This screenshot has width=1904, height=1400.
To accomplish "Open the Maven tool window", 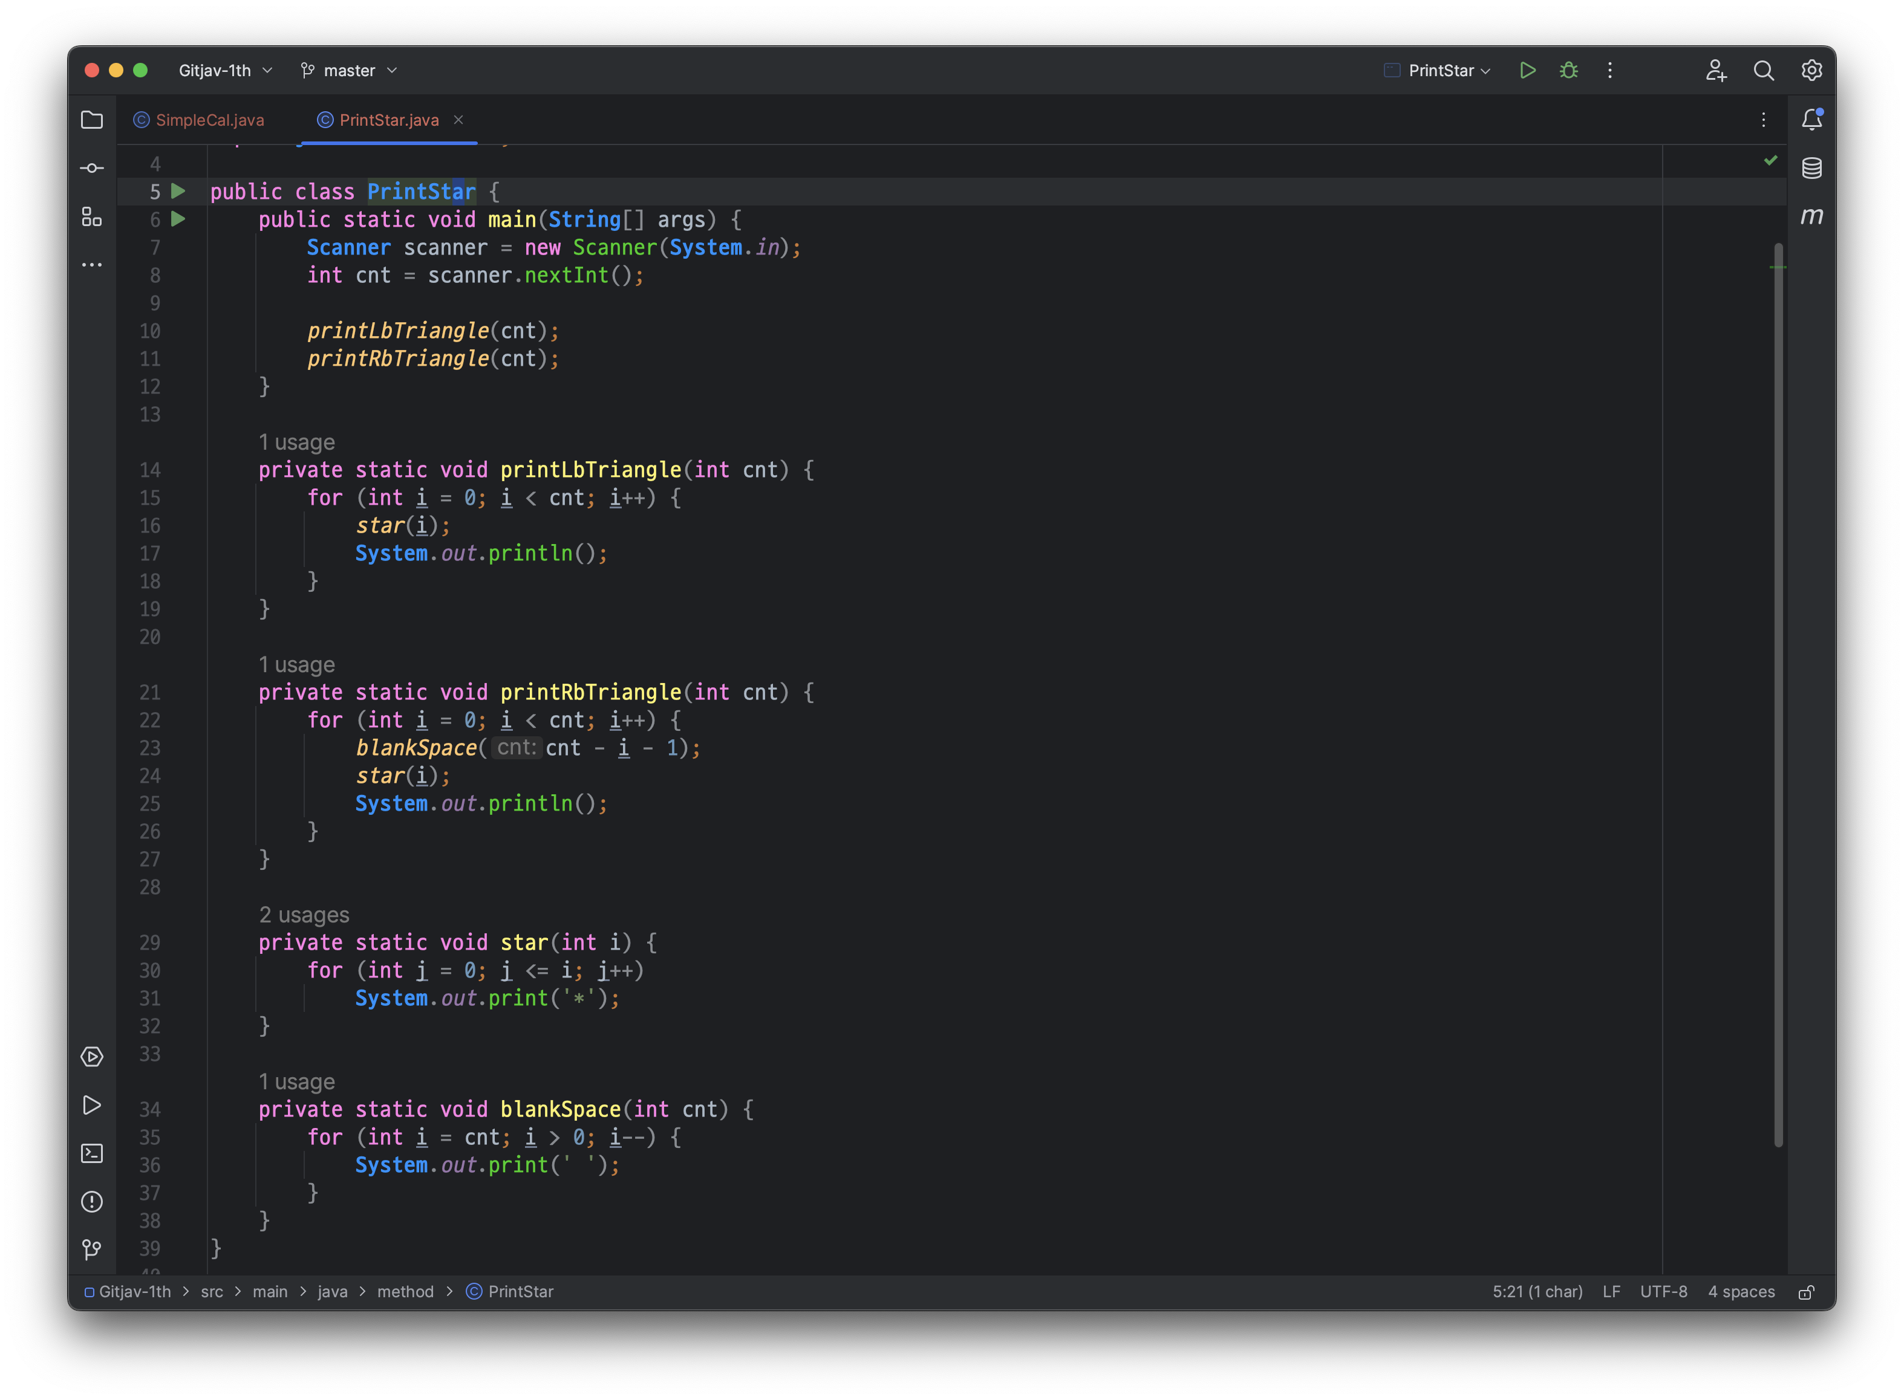I will point(1811,217).
